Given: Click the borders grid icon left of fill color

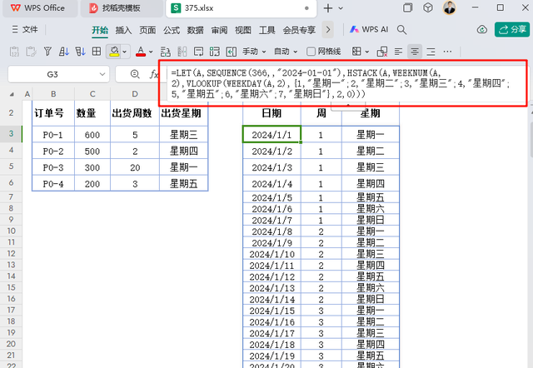Looking at the screenshot, I should click(x=97, y=52).
